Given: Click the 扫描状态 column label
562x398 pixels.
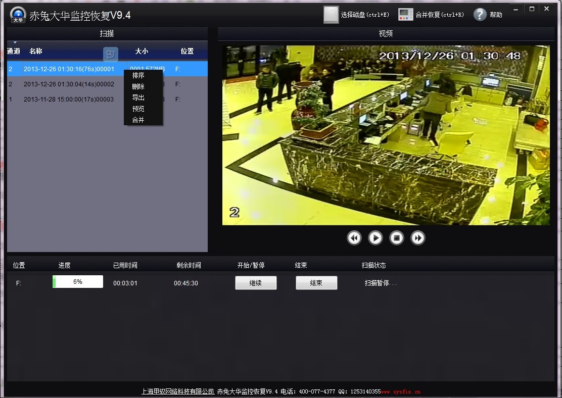Looking at the screenshot, I should coord(374,265).
